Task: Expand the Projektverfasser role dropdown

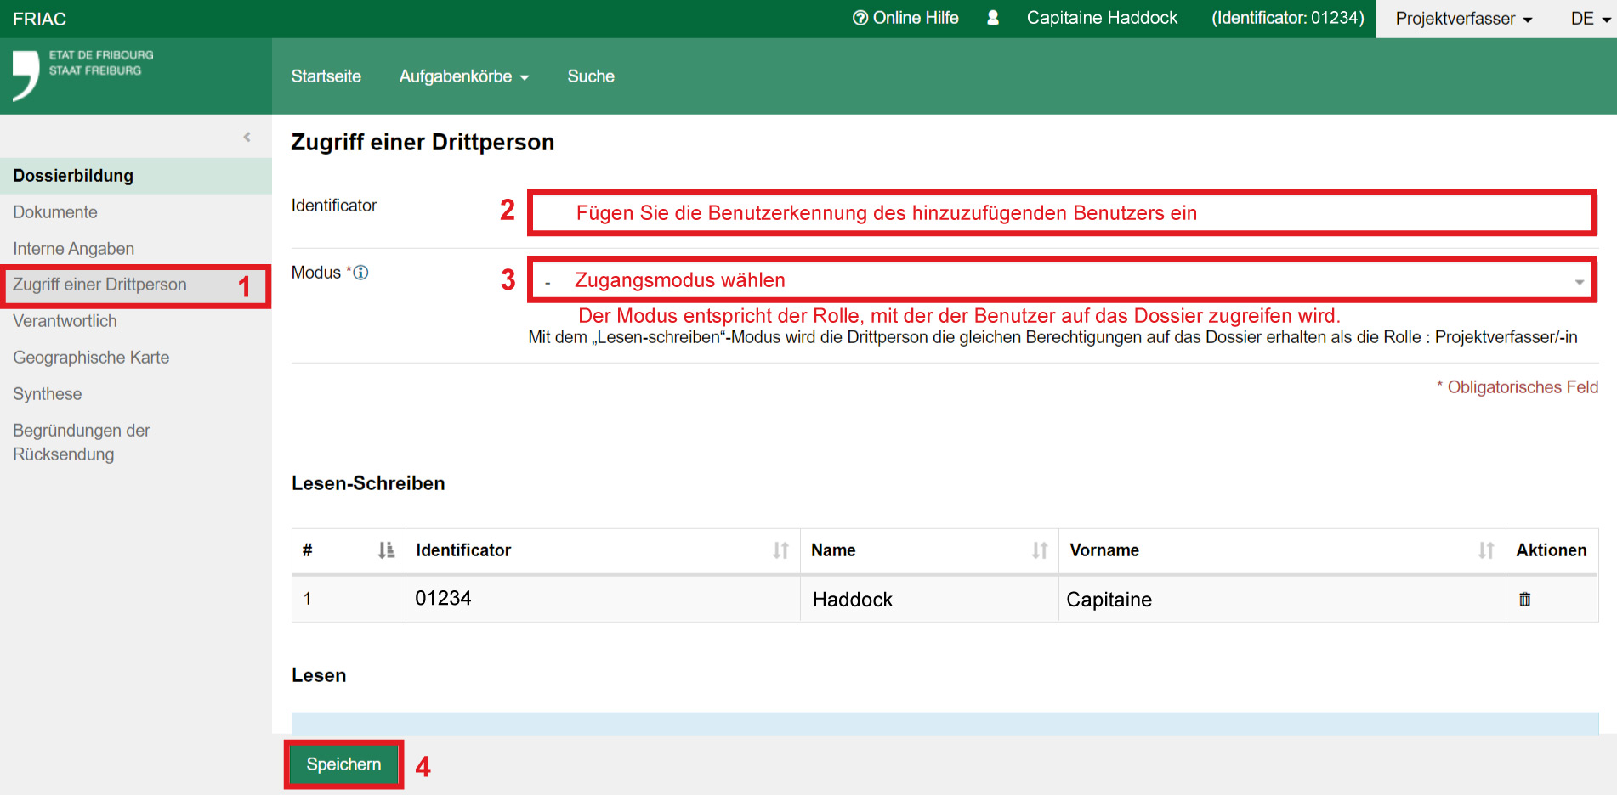Action: (x=1463, y=19)
